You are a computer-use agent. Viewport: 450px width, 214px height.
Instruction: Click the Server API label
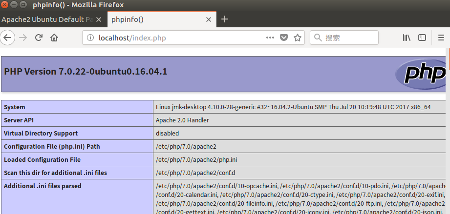19,120
